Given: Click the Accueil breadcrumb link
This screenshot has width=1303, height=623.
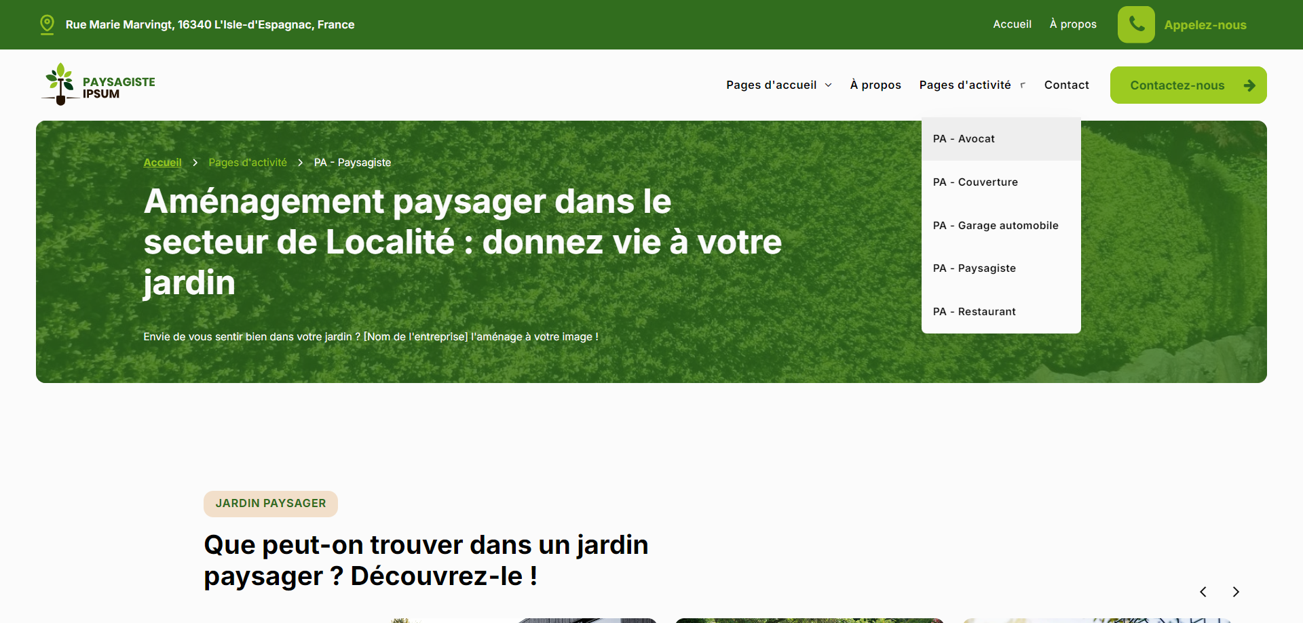Looking at the screenshot, I should click(162, 163).
